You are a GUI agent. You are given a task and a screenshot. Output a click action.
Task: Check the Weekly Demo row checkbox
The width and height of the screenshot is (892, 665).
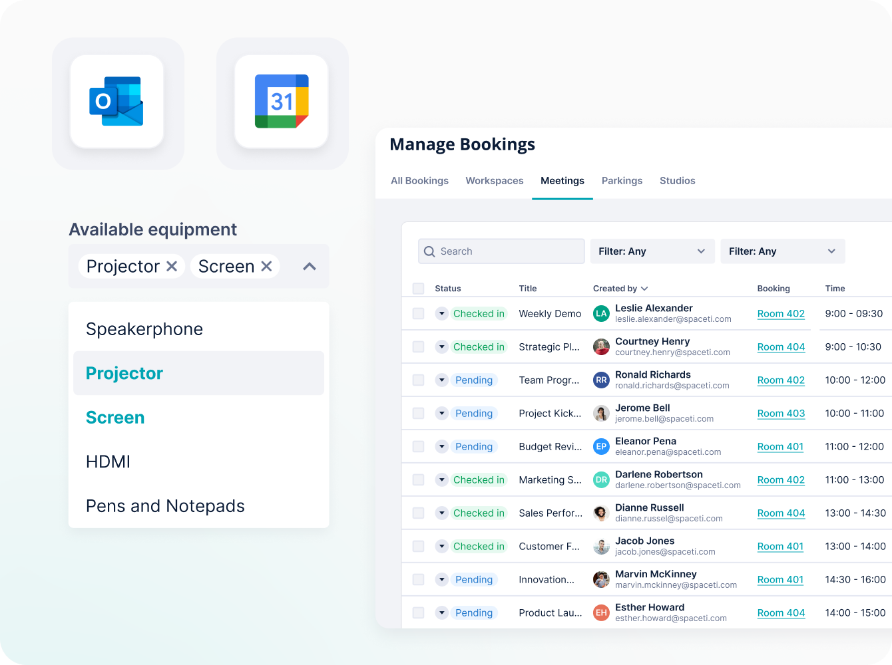[418, 313]
